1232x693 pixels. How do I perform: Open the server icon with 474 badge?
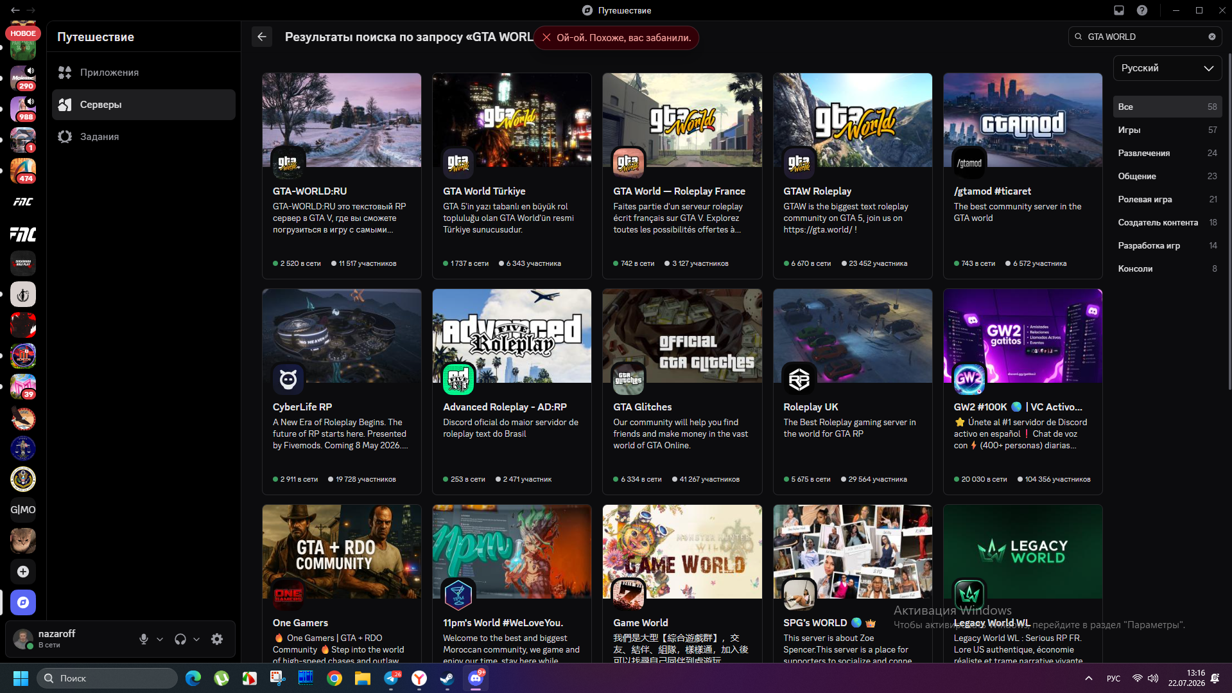(x=23, y=171)
